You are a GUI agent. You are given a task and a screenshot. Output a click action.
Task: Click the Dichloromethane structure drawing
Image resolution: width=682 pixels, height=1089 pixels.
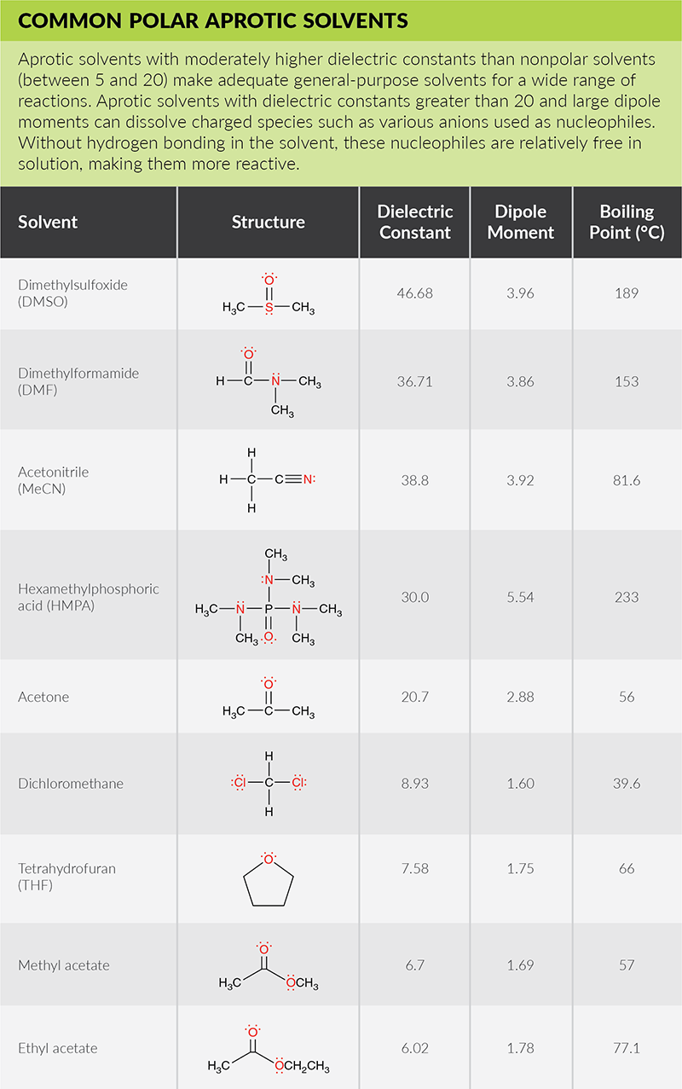[268, 783]
